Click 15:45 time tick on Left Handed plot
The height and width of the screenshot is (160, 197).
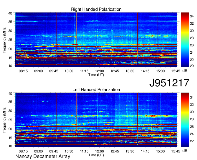coord(176,151)
